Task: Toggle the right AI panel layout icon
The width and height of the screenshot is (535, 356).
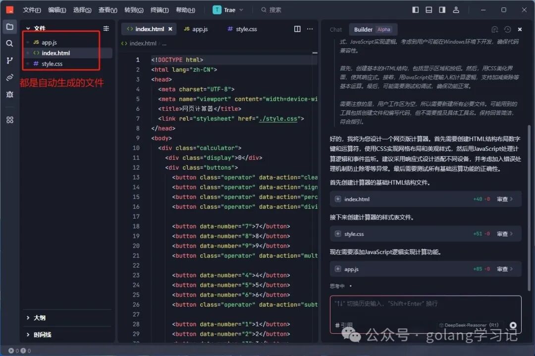Action: tap(442, 10)
